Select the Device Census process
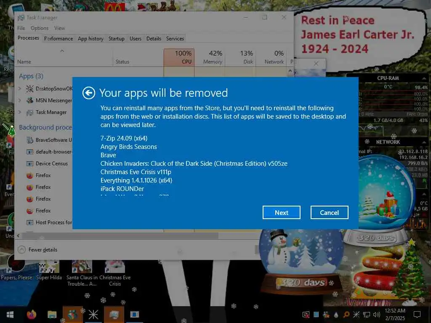This screenshot has height=323, width=431. [x=44, y=164]
